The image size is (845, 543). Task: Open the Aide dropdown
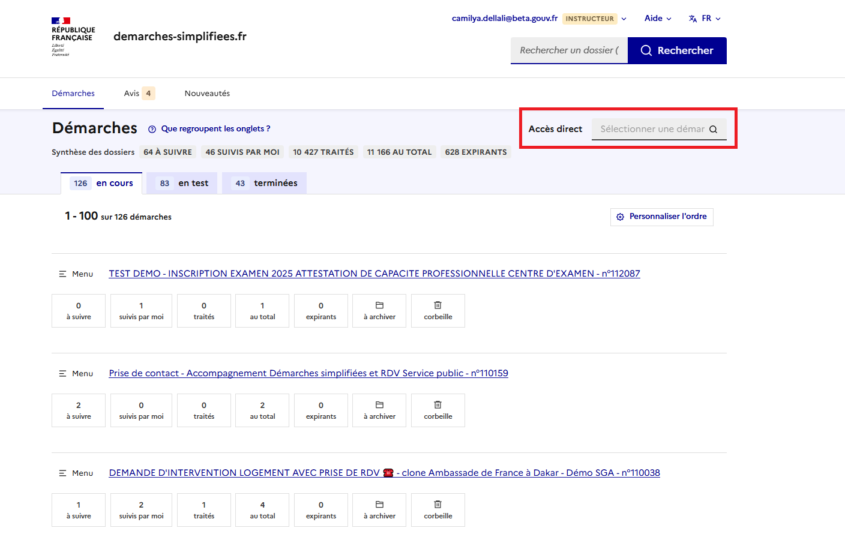[x=658, y=19]
